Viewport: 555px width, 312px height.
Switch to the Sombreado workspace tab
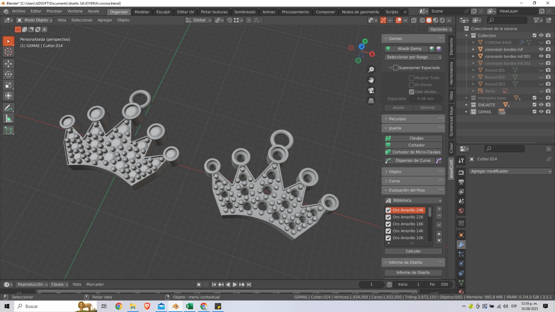(x=245, y=12)
